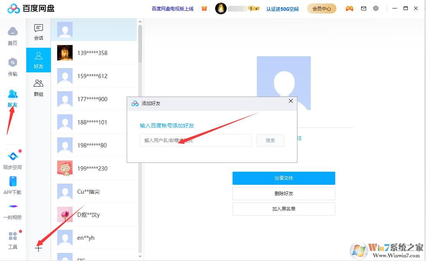Click the 分享文件 share files button
The width and height of the screenshot is (426, 261).
click(x=284, y=178)
